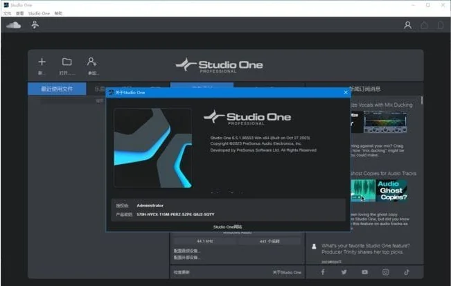This screenshot has width=451, height=286.
Task: Open the 441 个采样 block size field
Action: [x=269, y=241]
